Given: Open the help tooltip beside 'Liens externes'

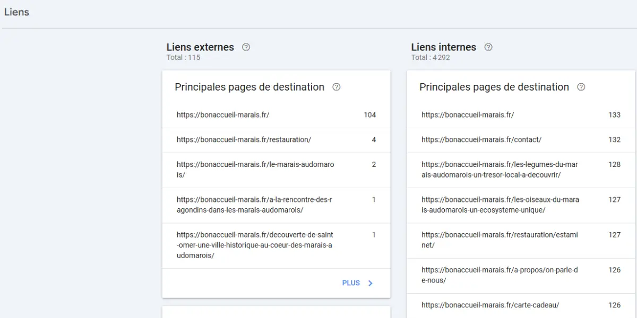Looking at the screenshot, I should [246, 47].
